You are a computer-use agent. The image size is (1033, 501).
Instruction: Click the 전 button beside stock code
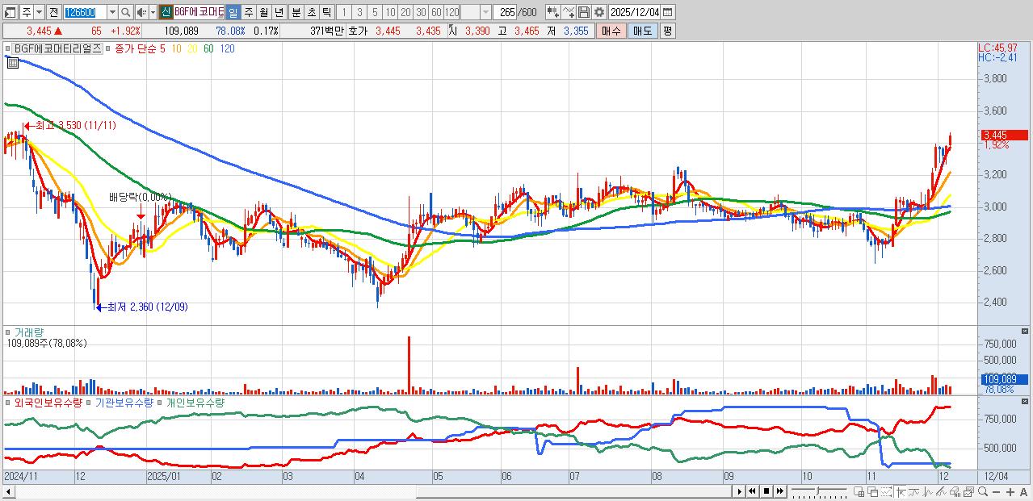coord(52,12)
